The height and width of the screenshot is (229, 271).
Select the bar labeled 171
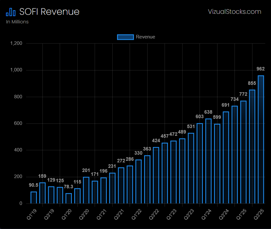[x=95, y=192]
